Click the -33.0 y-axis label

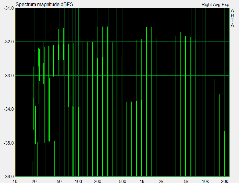[x=9, y=76]
